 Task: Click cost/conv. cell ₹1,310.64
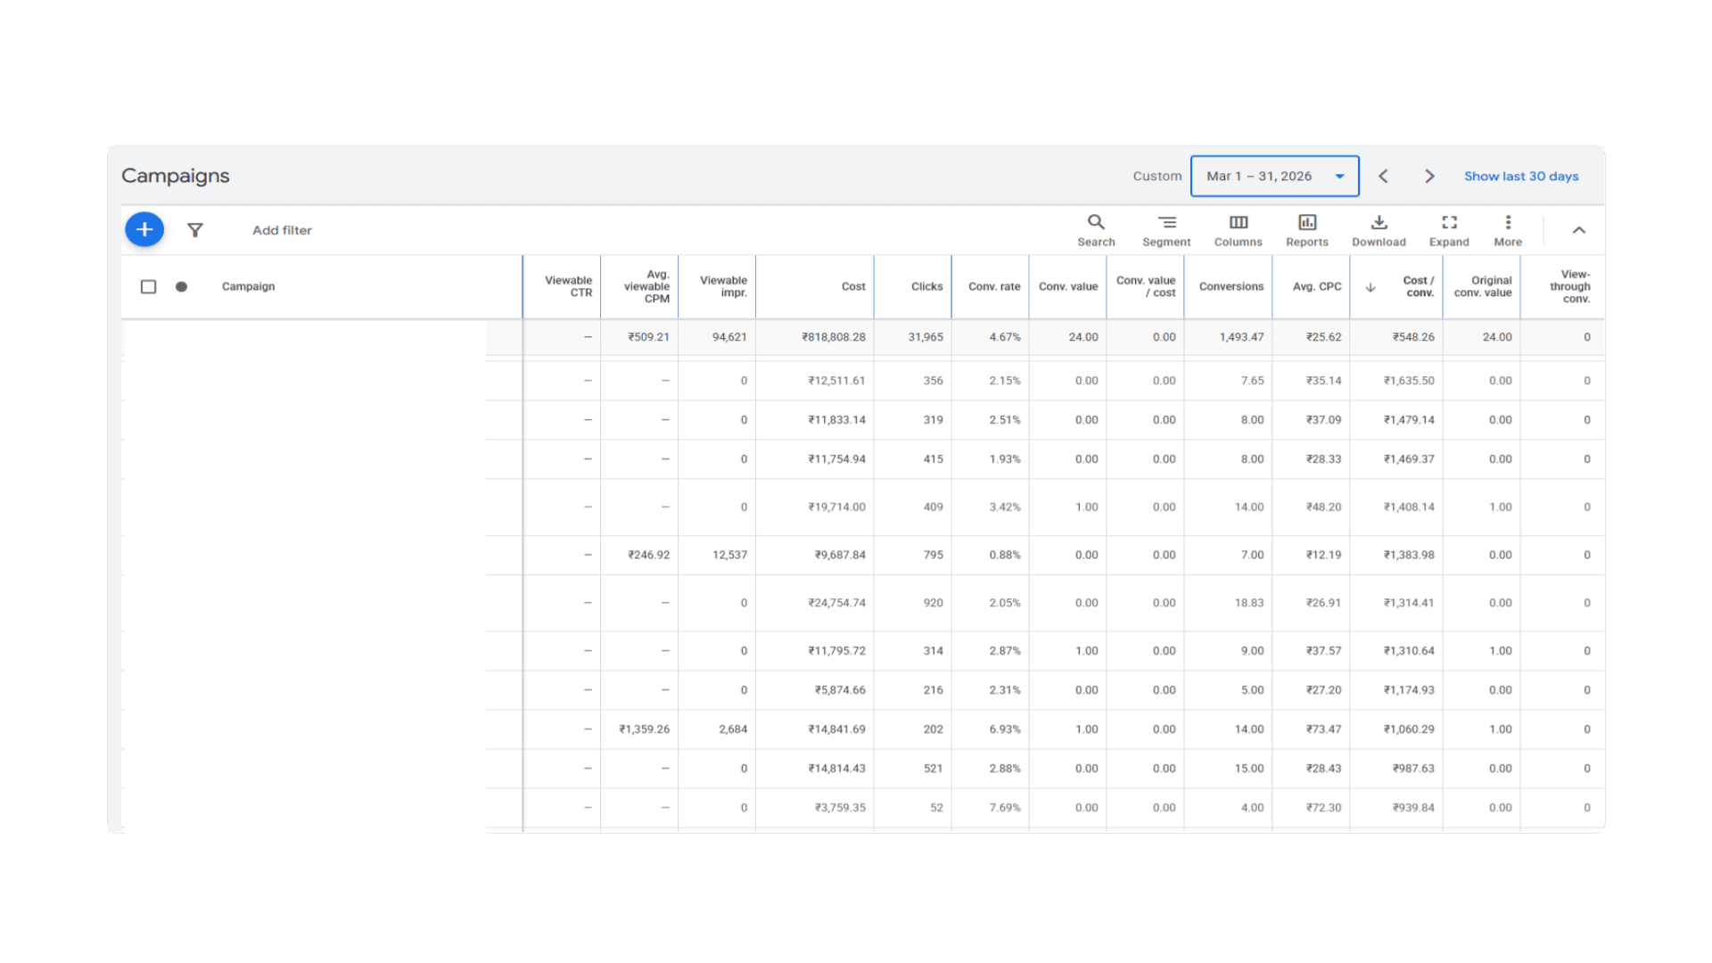click(x=1409, y=652)
